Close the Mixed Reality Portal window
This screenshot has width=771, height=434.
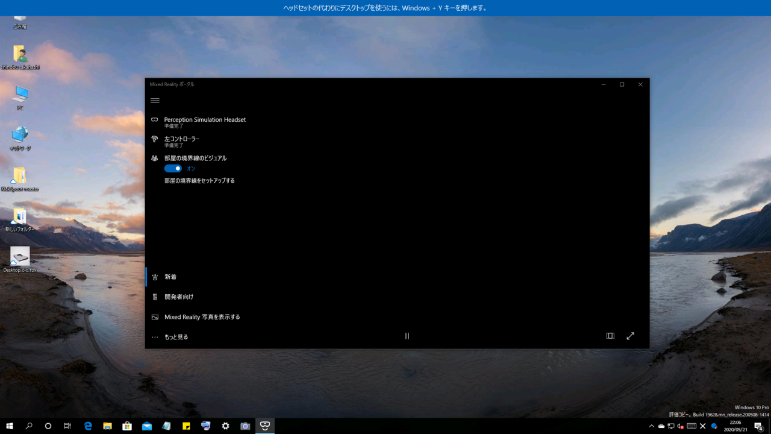pos(640,84)
